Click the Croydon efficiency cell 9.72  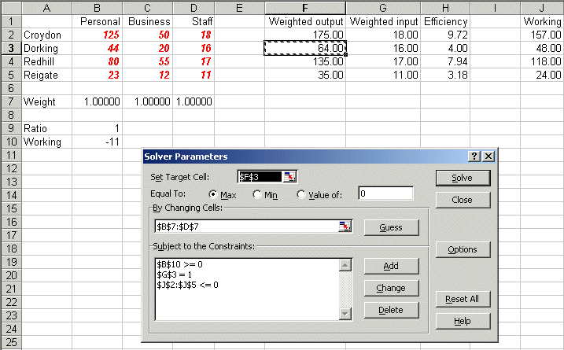445,35
